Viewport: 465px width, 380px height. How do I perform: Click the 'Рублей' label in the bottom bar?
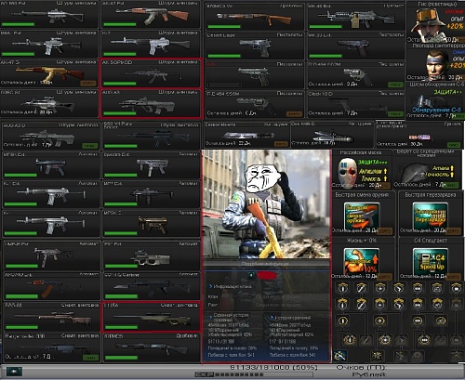(x=369, y=374)
